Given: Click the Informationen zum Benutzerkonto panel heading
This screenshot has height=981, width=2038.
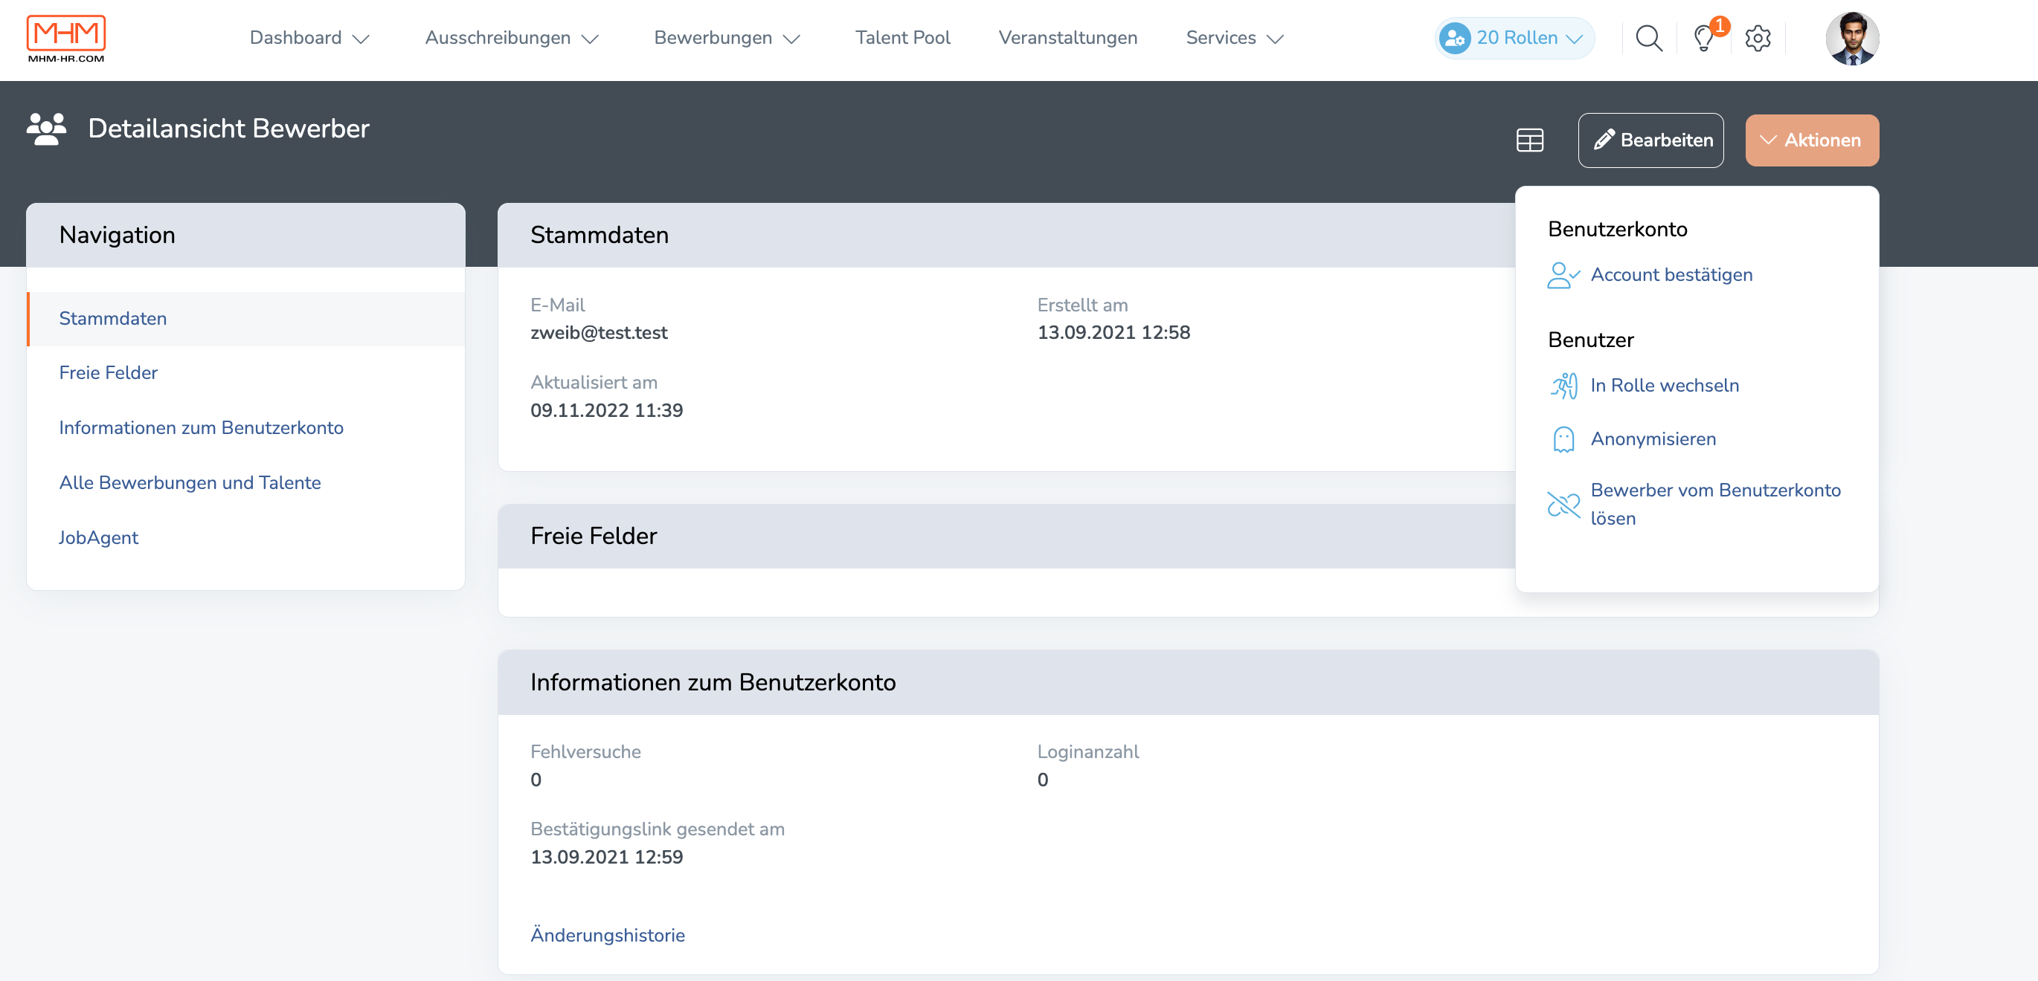Looking at the screenshot, I should click(x=712, y=683).
